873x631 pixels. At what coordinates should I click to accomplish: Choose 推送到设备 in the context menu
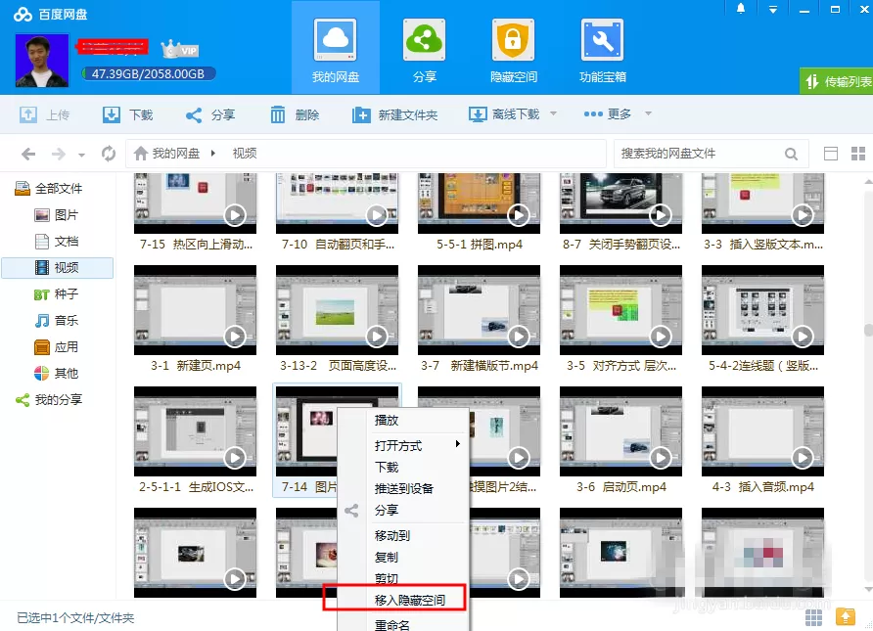403,488
